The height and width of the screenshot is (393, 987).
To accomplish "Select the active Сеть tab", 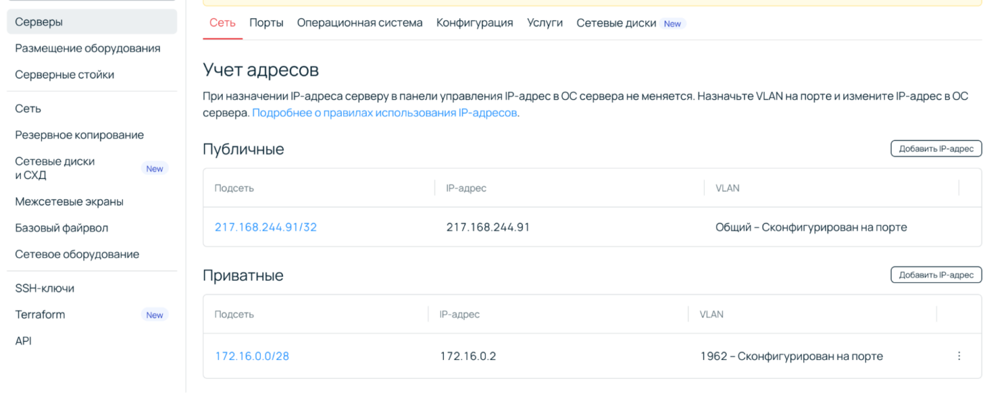I will coord(221,22).
